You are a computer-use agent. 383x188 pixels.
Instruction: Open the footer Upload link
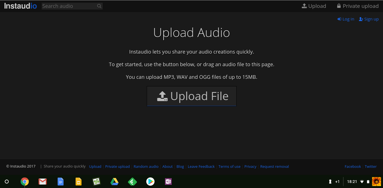[95, 166]
